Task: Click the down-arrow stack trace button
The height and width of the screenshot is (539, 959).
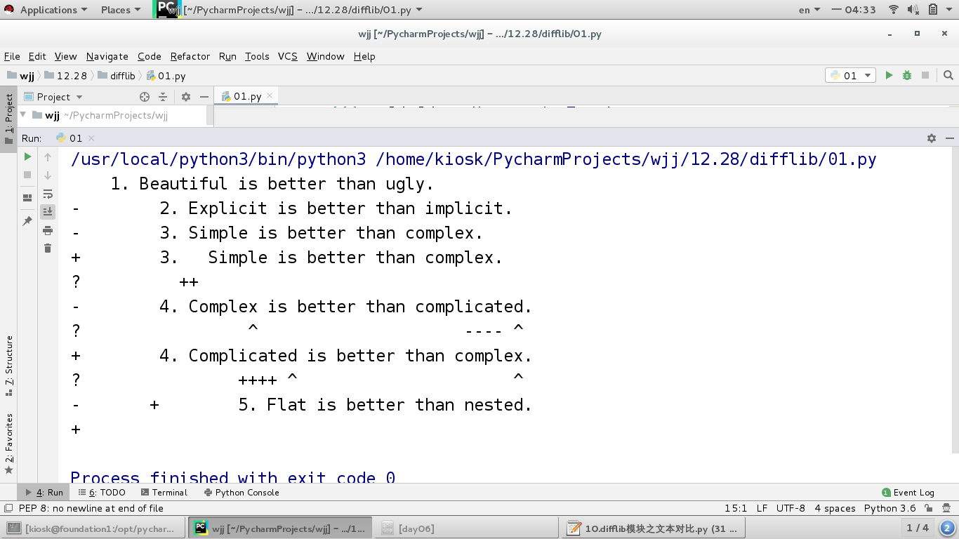Action: [x=48, y=175]
